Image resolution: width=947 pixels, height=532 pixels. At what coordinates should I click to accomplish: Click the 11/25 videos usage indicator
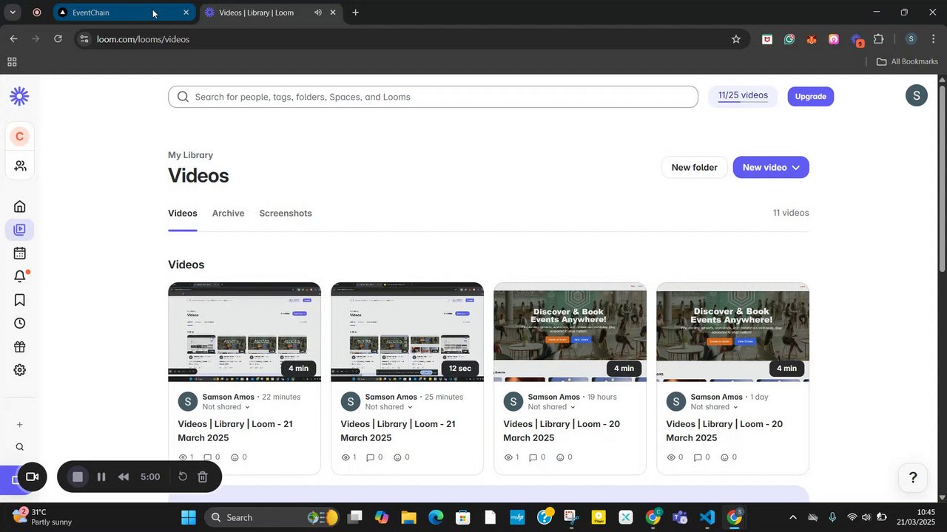[743, 96]
